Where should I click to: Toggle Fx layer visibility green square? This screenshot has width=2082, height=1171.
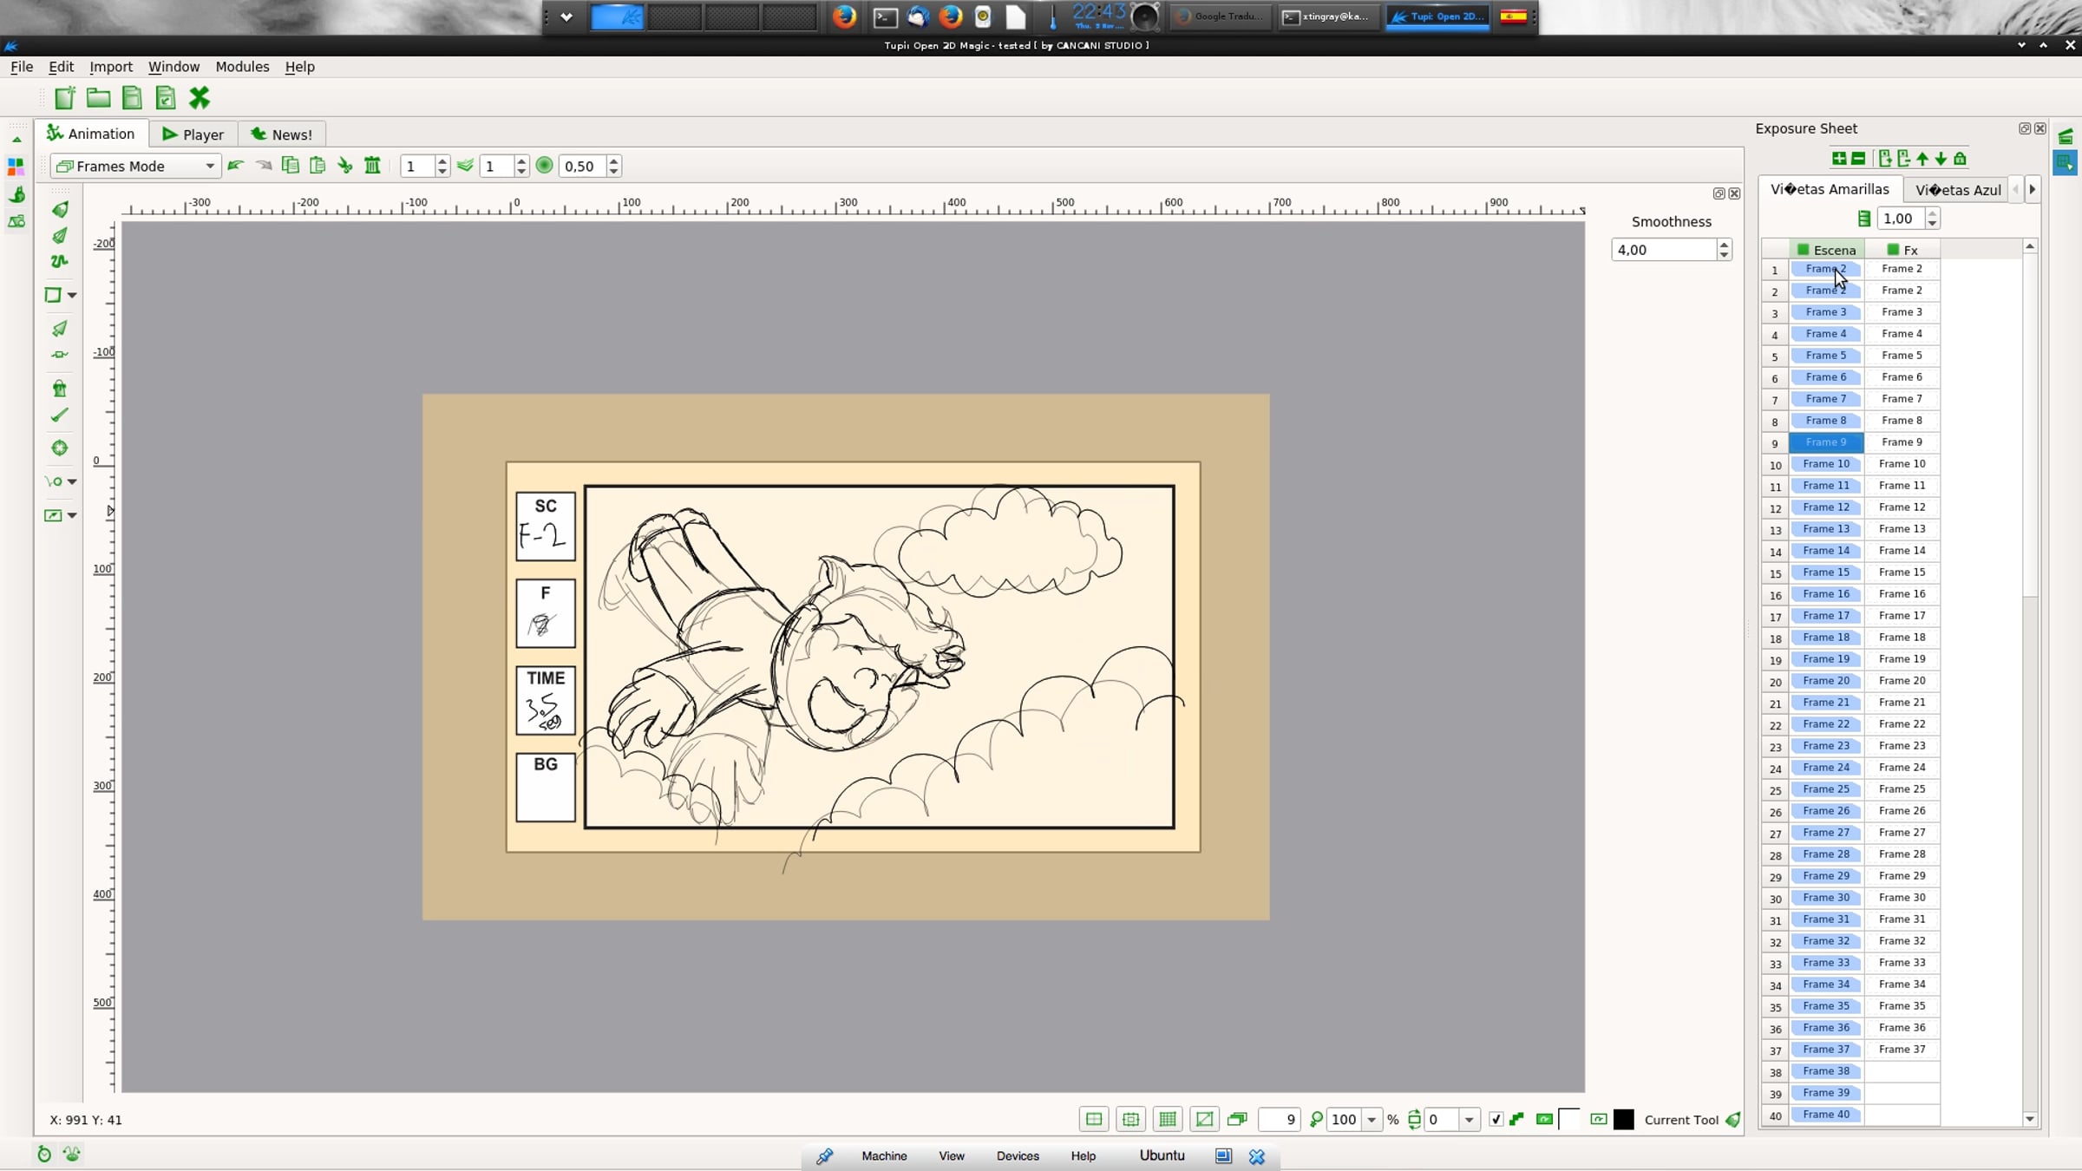[1893, 250]
